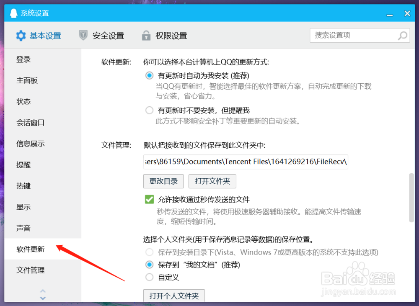Click the vertical scrollbar thumb
Screen dimensions: 419x306
tap(411, 198)
